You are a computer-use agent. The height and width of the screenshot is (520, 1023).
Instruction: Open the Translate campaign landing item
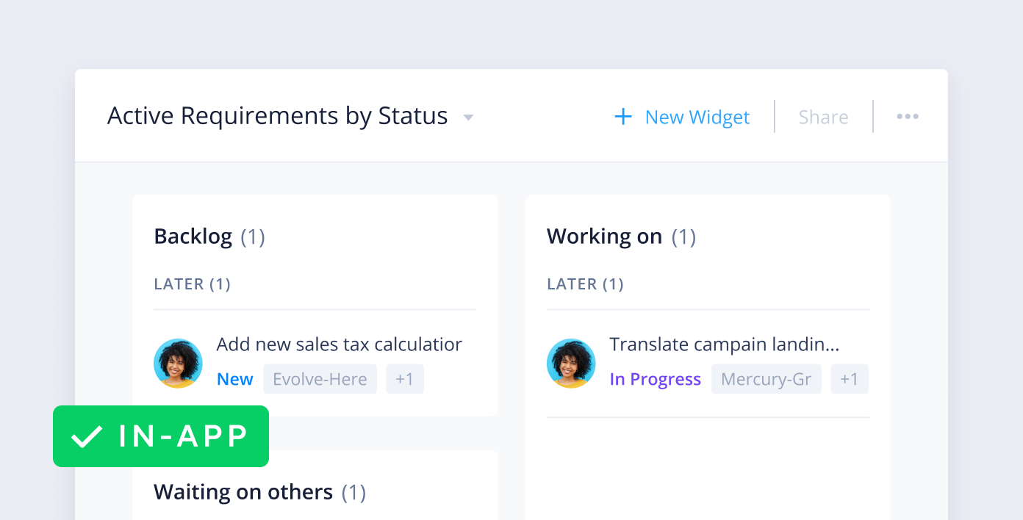click(724, 344)
